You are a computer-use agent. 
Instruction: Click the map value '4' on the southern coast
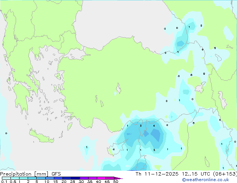coord(154,125)
